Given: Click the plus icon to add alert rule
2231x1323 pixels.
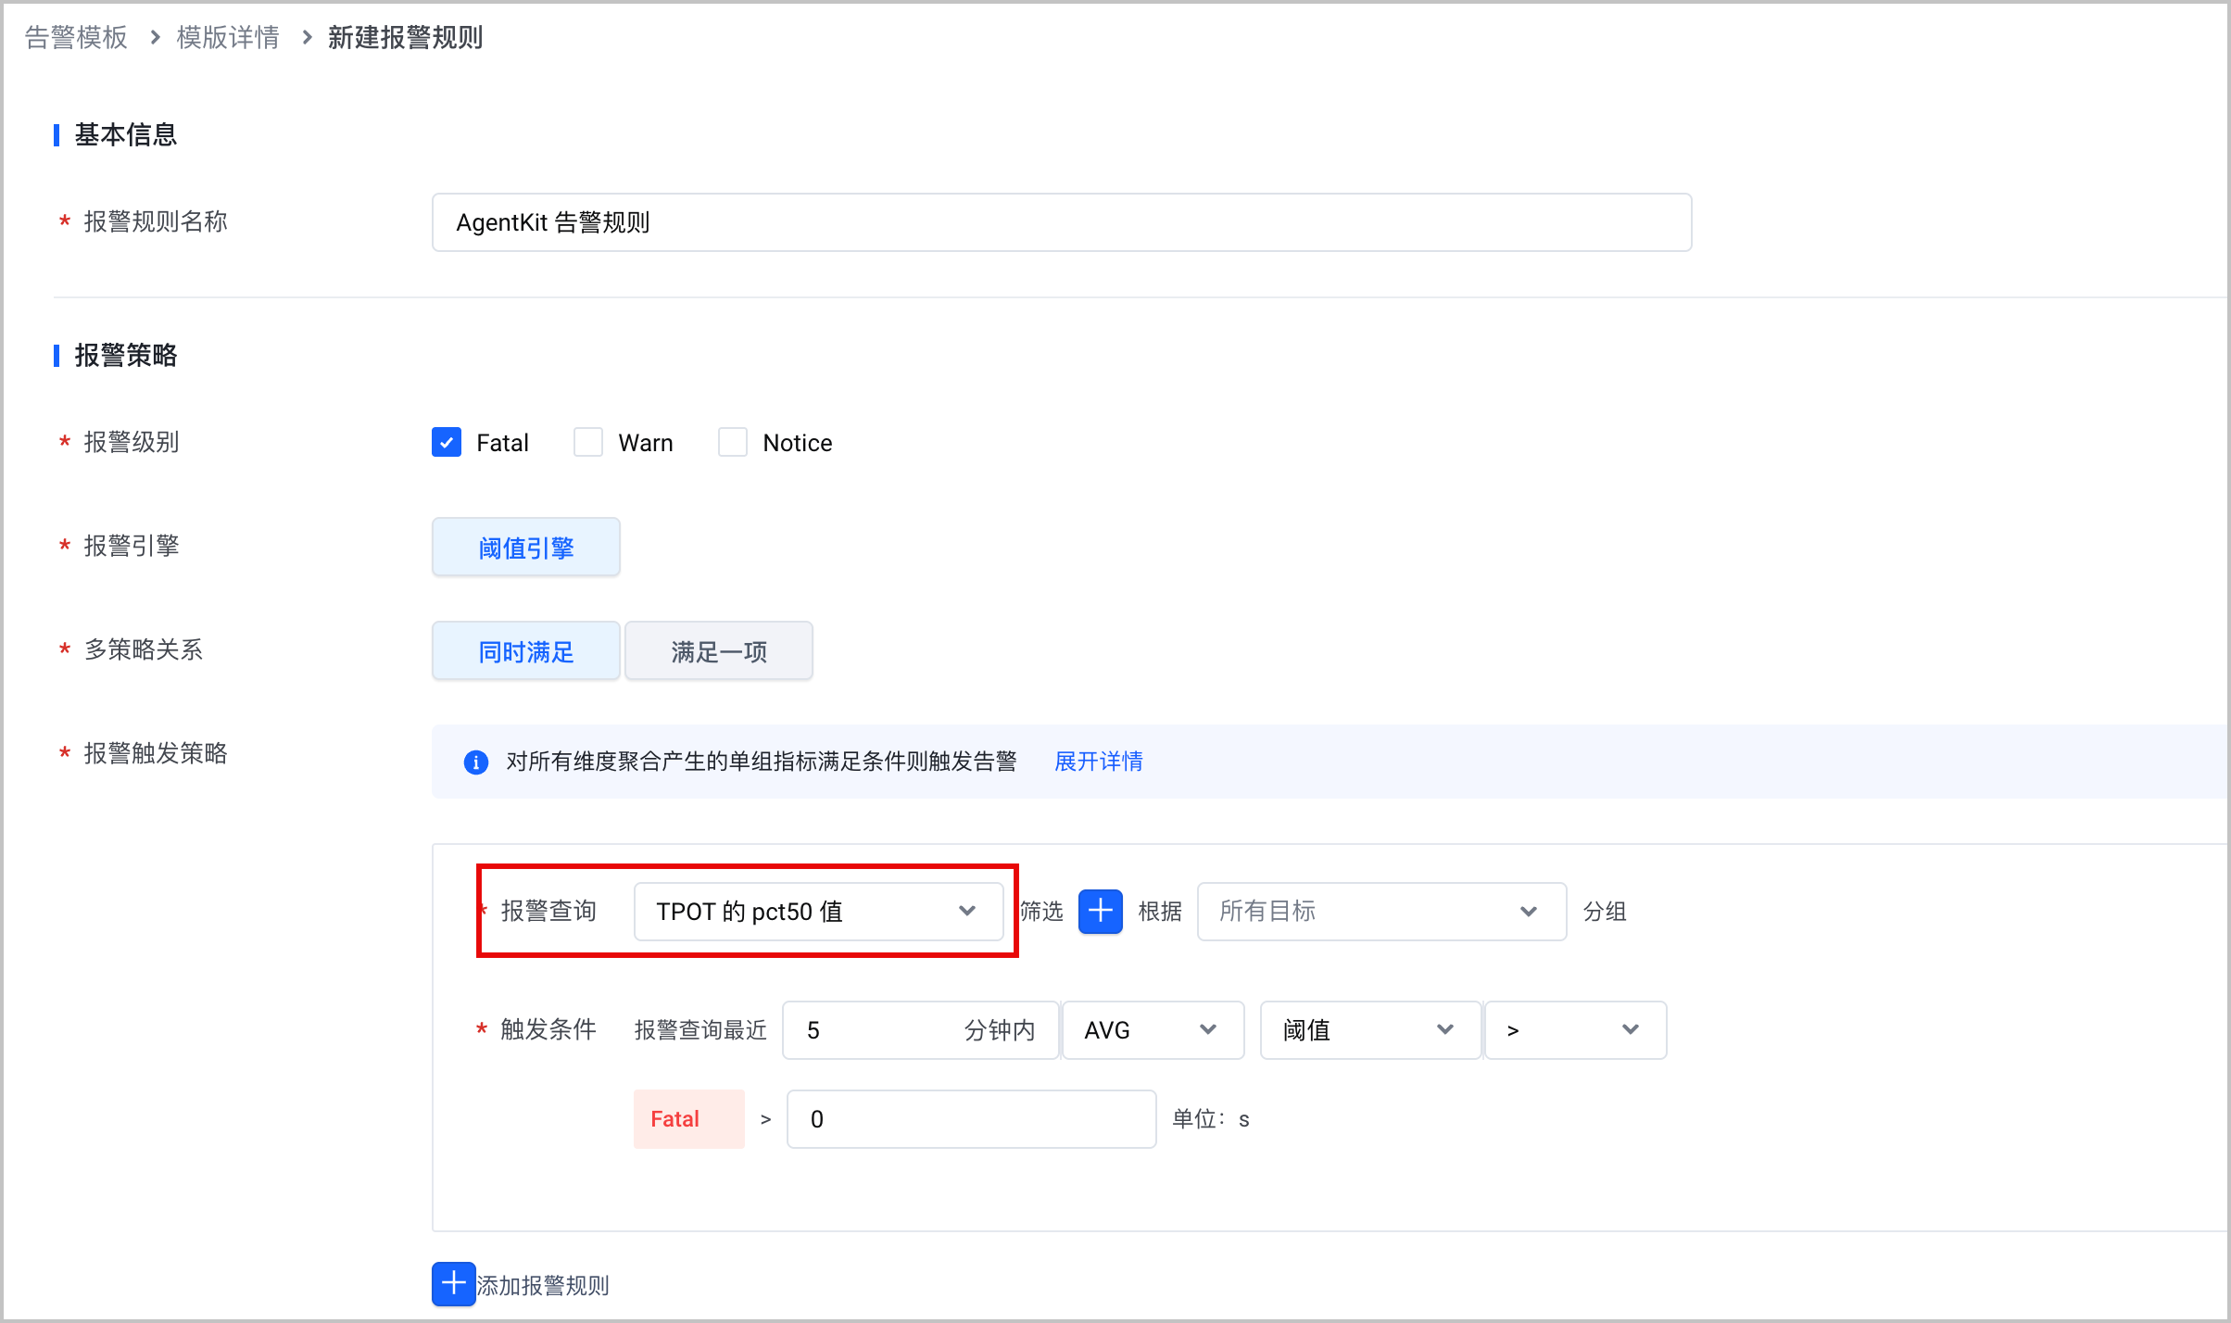Looking at the screenshot, I should pos(453,1284).
